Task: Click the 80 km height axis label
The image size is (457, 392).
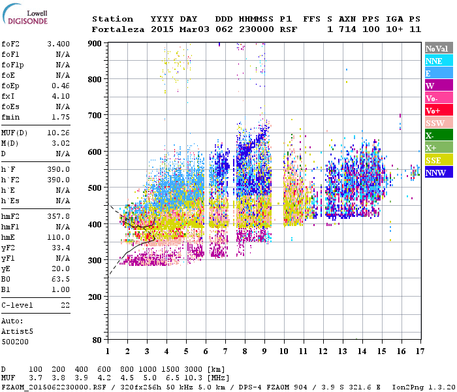Action: coord(97,340)
